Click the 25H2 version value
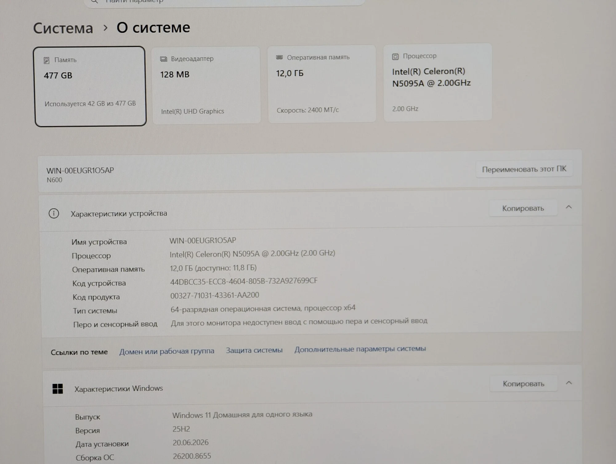The height and width of the screenshot is (464, 616). [181, 429]
